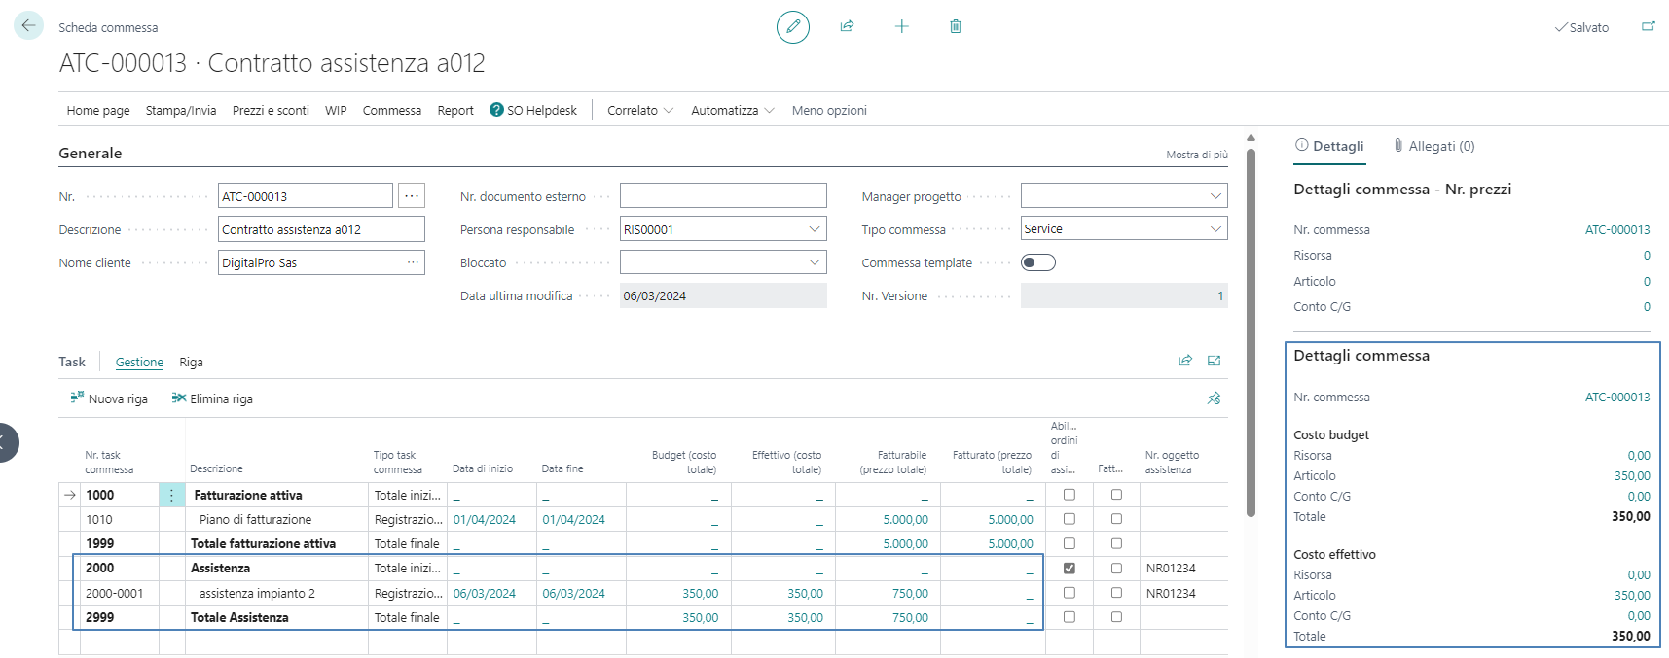This screenshot has width=1669, height=658.
Task: Select Riga tab in Task section
Action: click(x=191, y=362)
